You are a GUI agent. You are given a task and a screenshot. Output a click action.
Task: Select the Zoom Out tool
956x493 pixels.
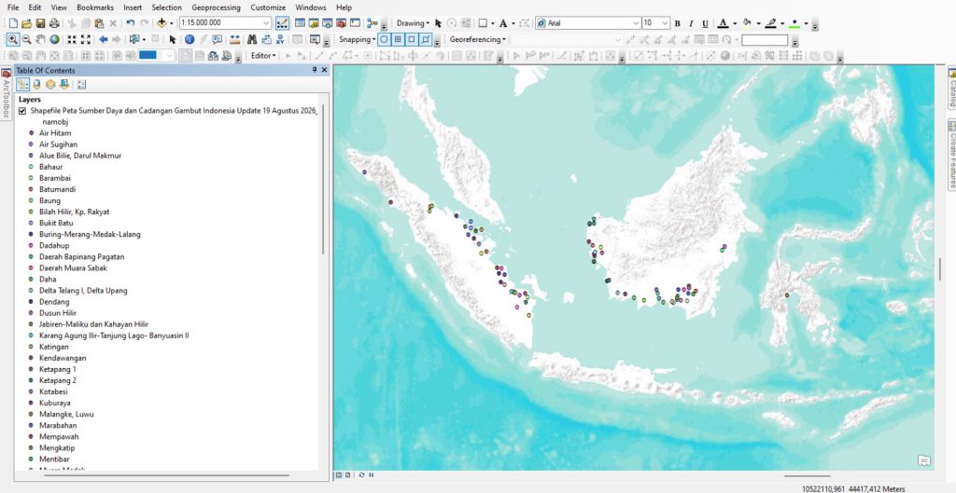click(26, 39)
